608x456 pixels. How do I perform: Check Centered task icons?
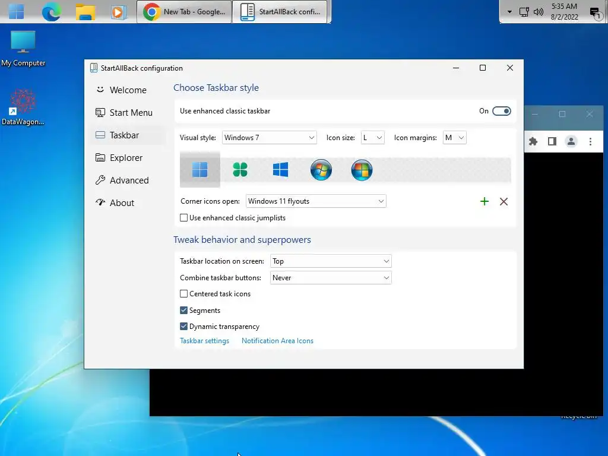(x=184, y=294)
